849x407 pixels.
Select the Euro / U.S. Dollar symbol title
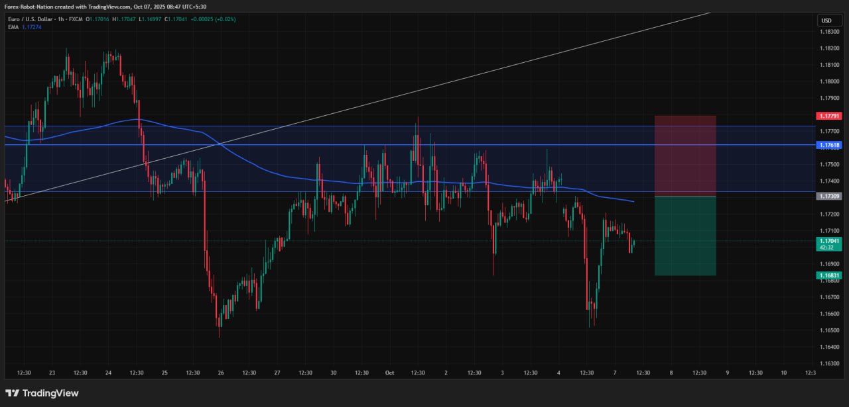[32, 19]
